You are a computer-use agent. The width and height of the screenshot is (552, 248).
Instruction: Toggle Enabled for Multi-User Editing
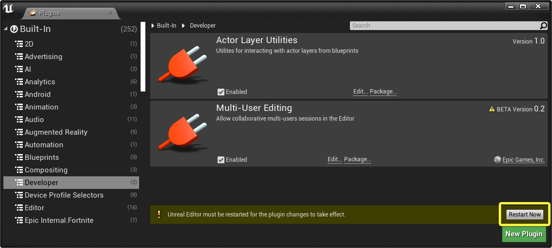point(221,160)
